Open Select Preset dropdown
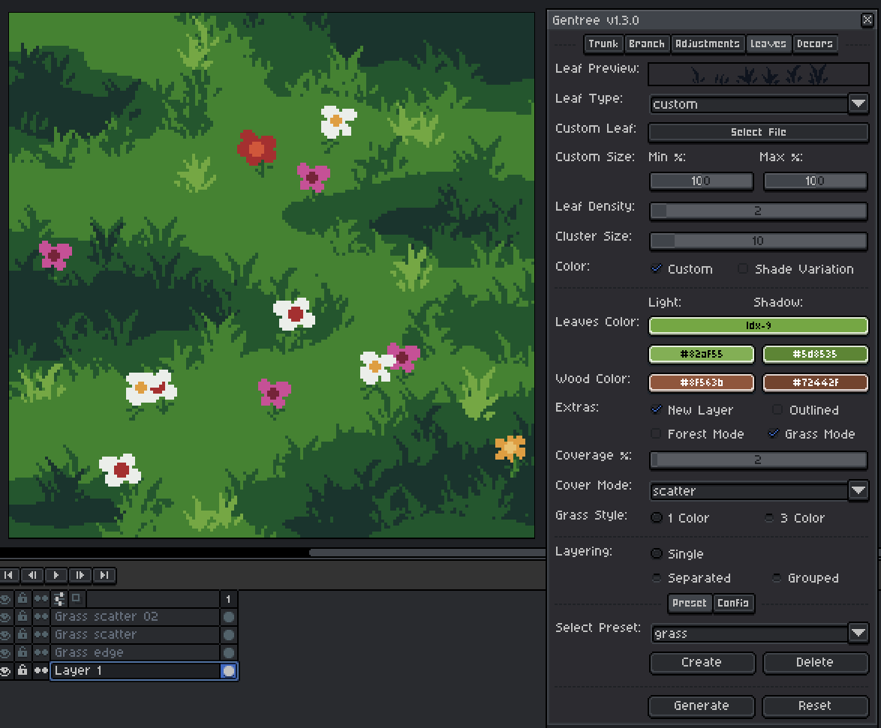Viewport: 881px width, 728px height. 858,633
